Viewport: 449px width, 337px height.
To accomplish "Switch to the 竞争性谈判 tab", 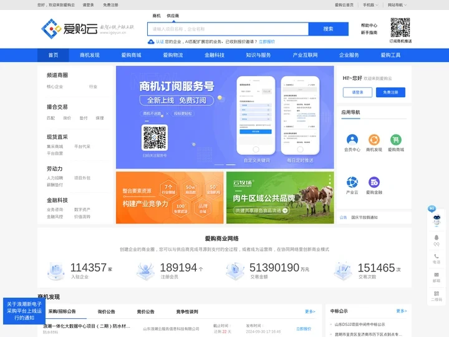I will pyautogui.click(x=187, y=311).
